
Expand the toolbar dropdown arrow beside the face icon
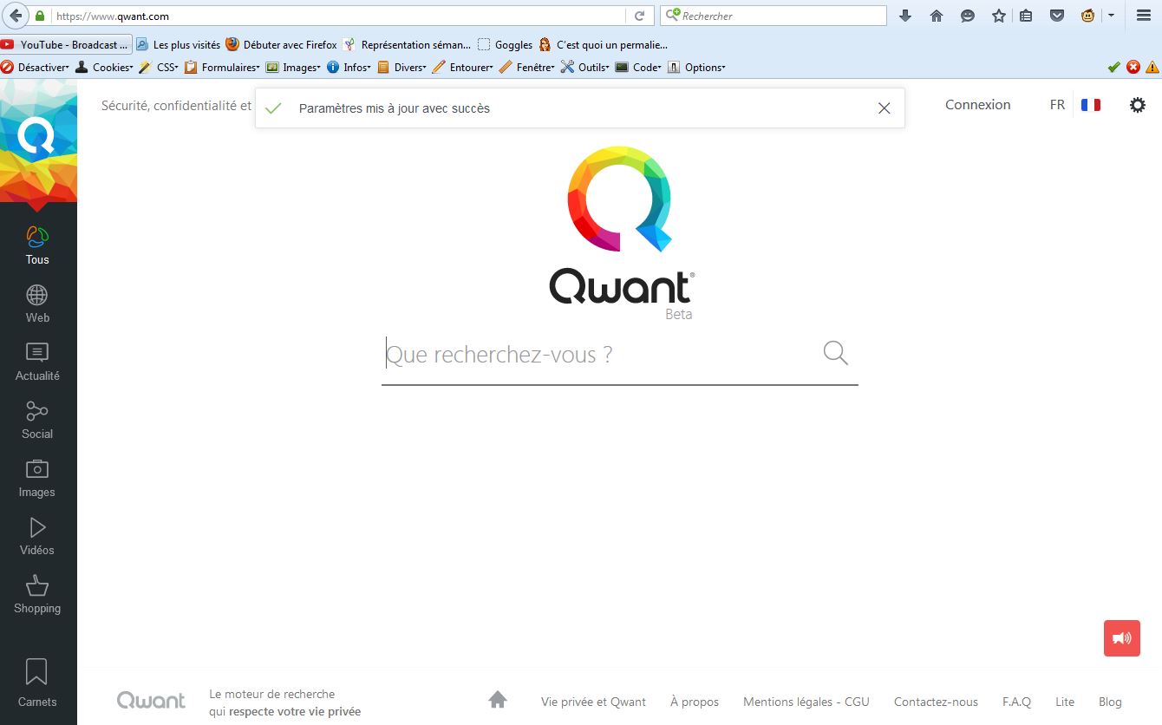point(1111,16)
